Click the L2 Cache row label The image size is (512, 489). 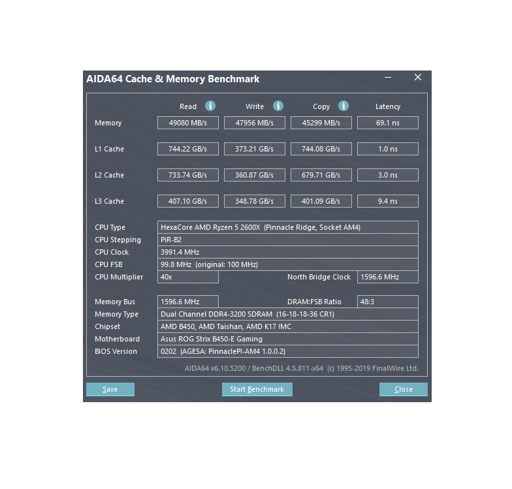click(109, 175)
